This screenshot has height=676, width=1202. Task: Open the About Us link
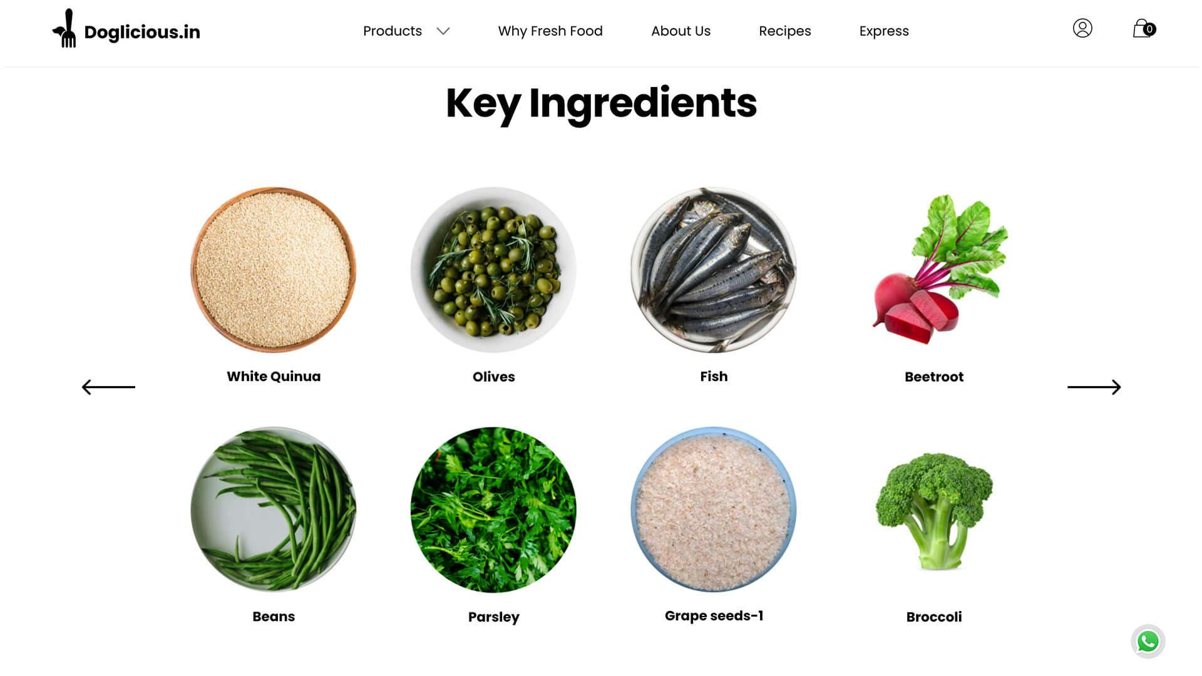pos(681,31)
